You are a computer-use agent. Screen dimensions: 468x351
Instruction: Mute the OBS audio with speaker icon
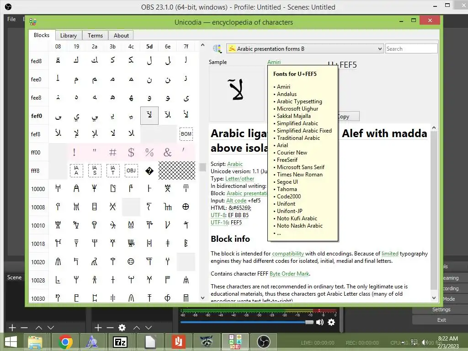click(x=319, y=322)
